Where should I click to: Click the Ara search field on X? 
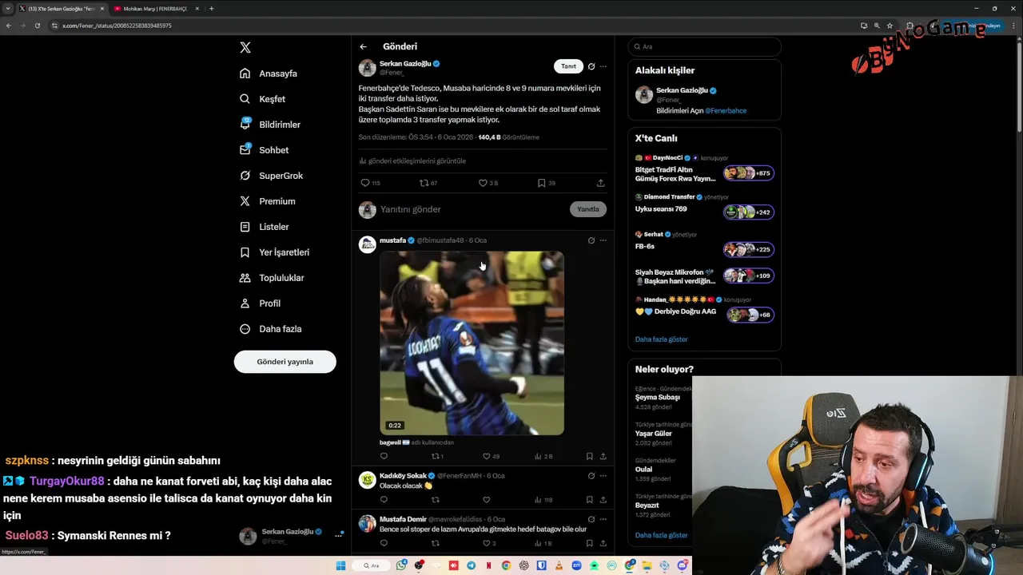coord(704,46)
